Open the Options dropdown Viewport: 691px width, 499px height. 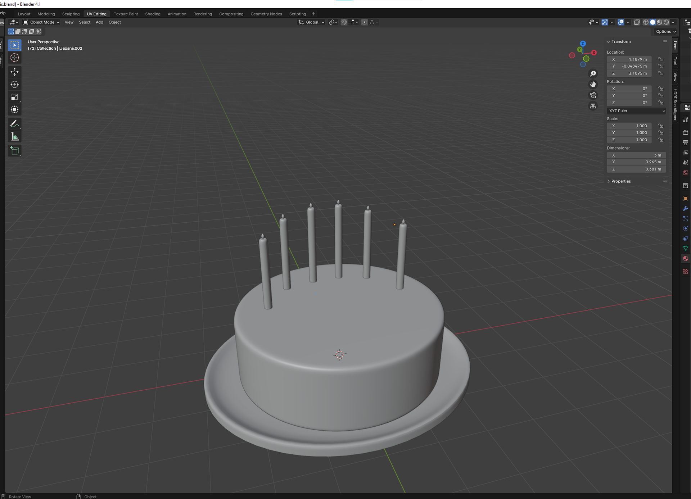(x=665, y=32)
